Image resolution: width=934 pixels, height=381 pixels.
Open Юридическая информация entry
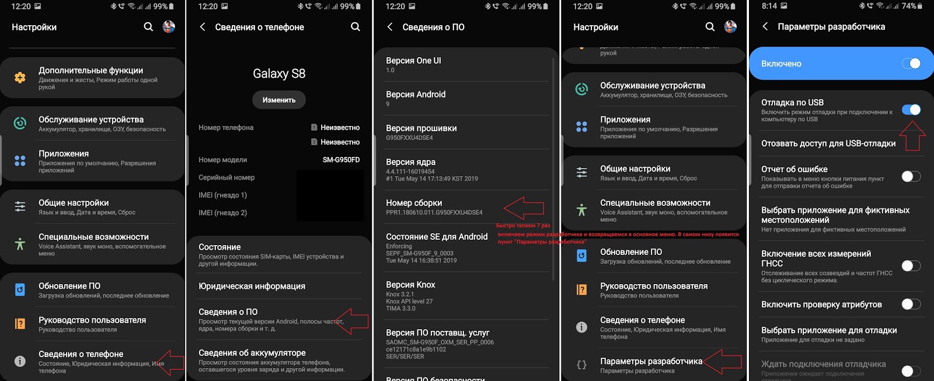pyautogui.click(x=279, y=286)
